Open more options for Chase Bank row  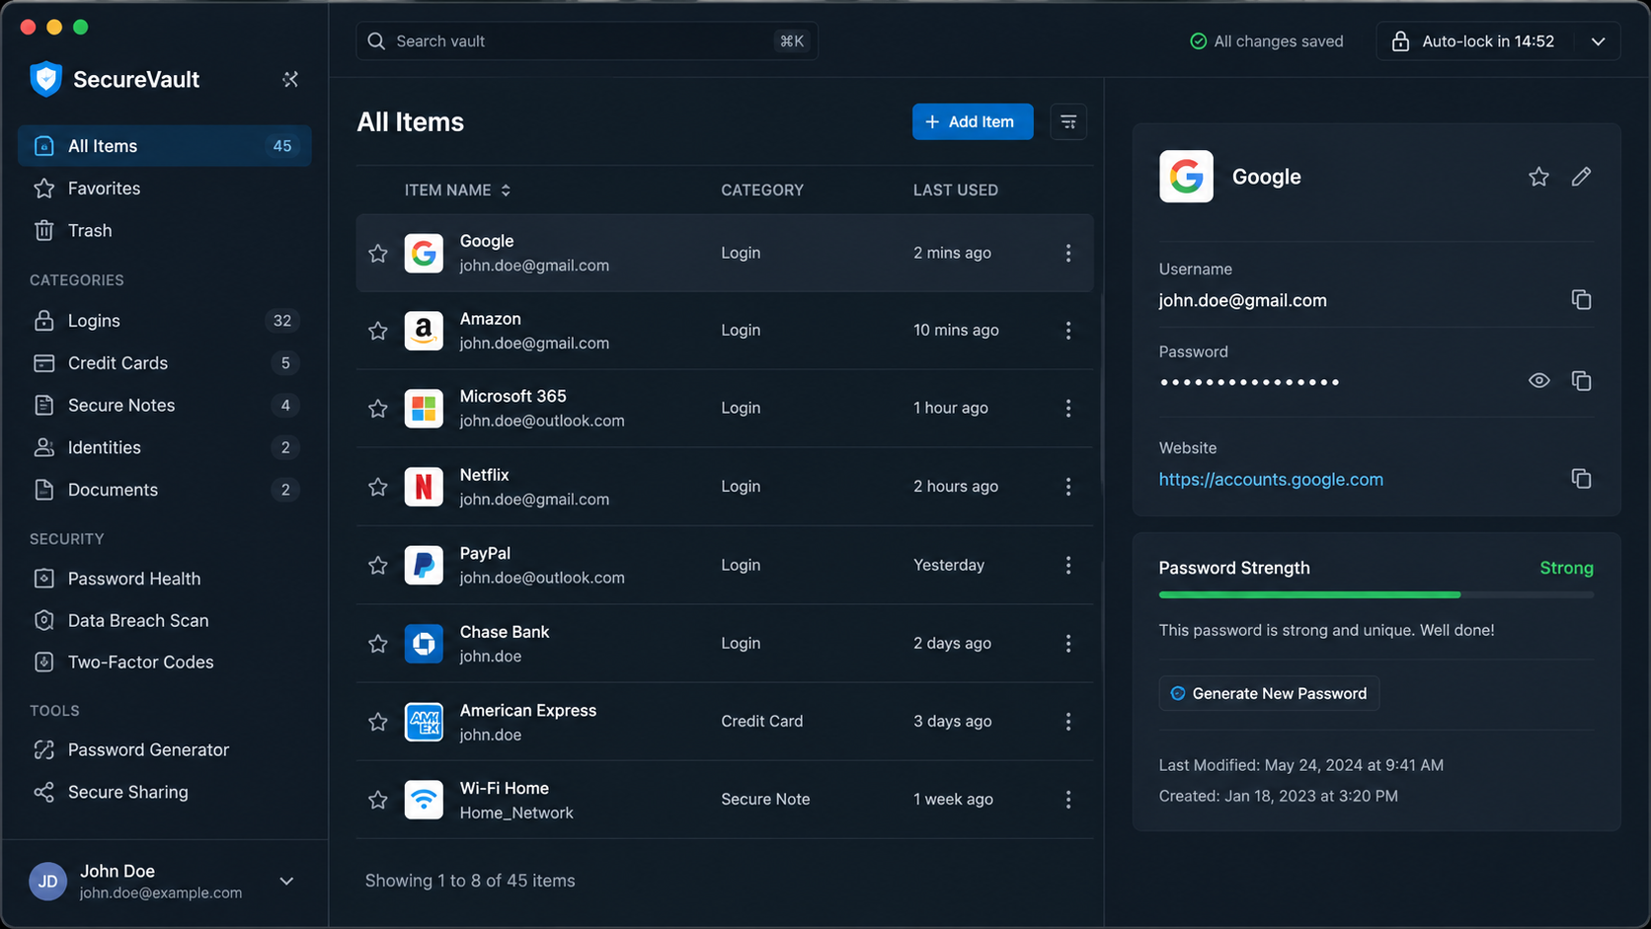pos(1067,644)
